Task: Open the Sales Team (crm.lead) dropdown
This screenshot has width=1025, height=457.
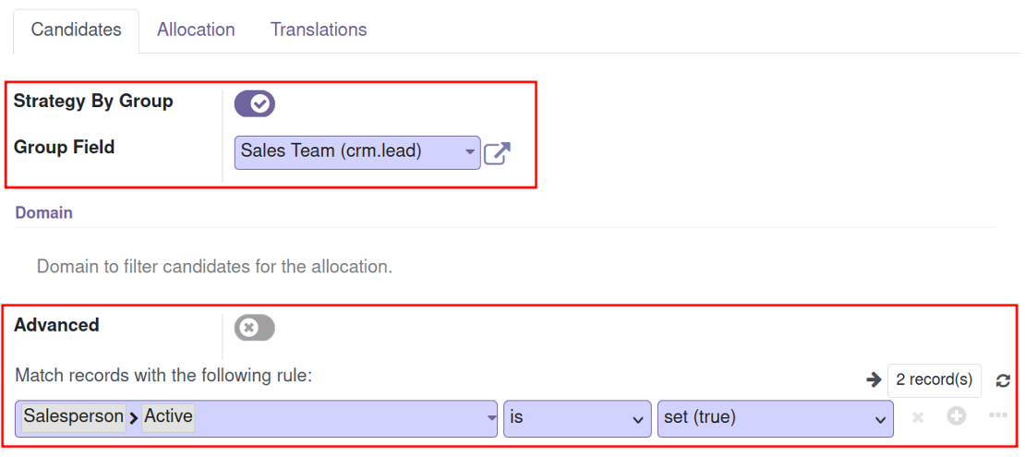Action: (x=357, y=152)
